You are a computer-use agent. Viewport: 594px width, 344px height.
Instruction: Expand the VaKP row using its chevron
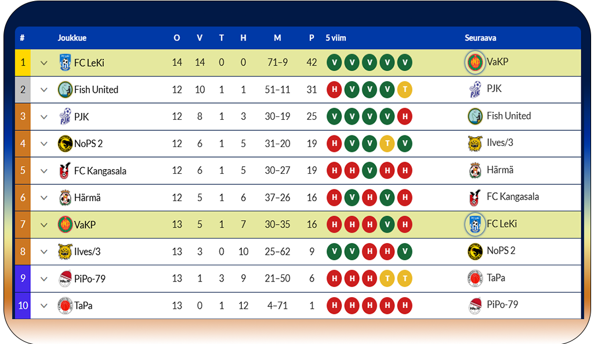pos(44,225)
